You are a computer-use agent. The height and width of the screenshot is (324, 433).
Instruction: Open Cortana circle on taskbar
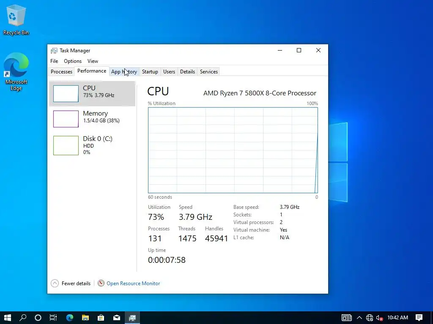point(38,318)
